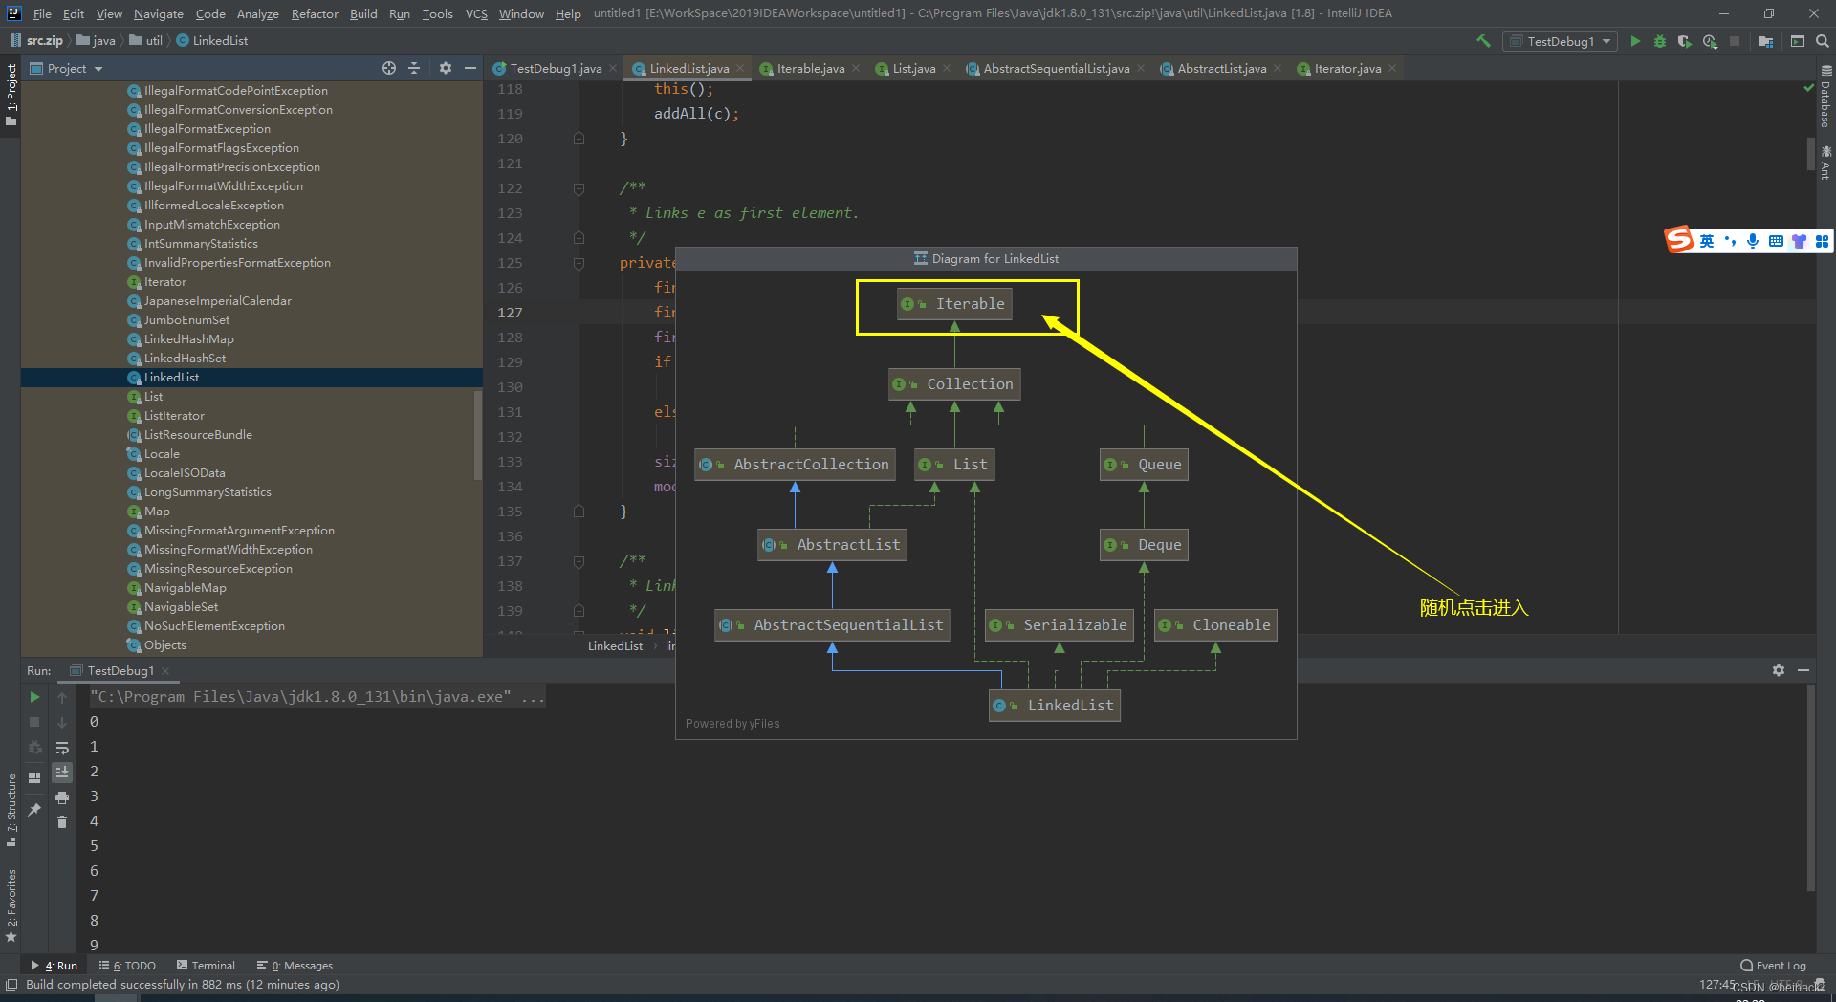Collapse the javadoc fold at line 137

[x=579, y=561]
